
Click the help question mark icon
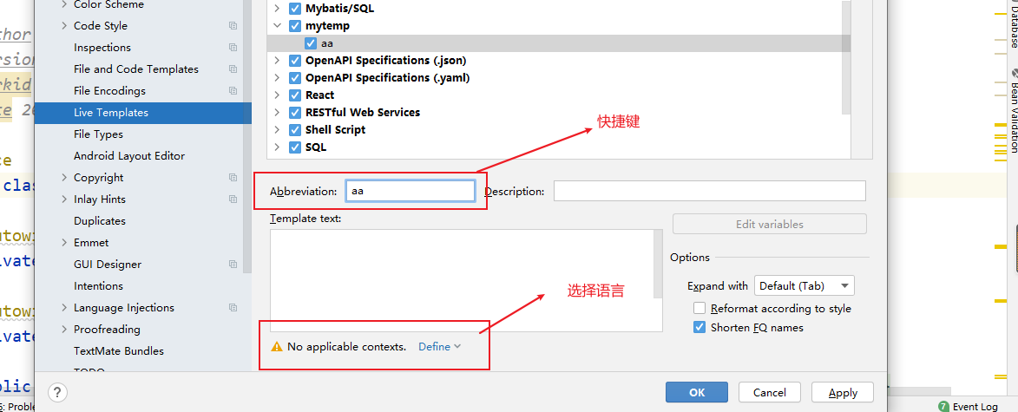(57, 392)
